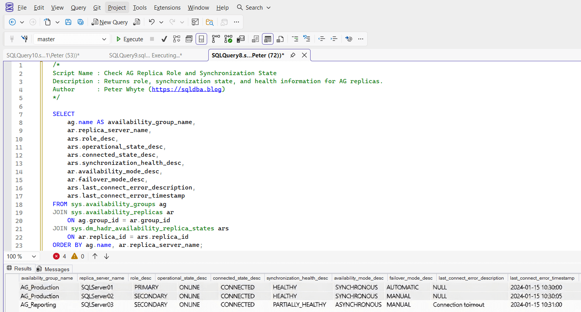Toggle Results to Grid output mode

[x=268, y=39]
